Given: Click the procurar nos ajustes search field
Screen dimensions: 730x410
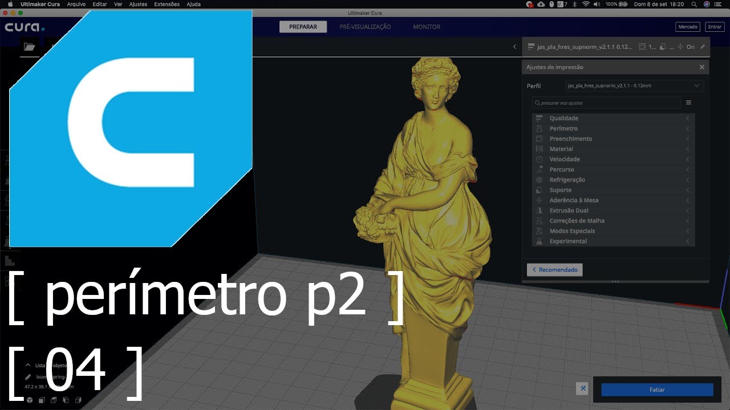Looking at the screenshot, I should tap(606, 103).
